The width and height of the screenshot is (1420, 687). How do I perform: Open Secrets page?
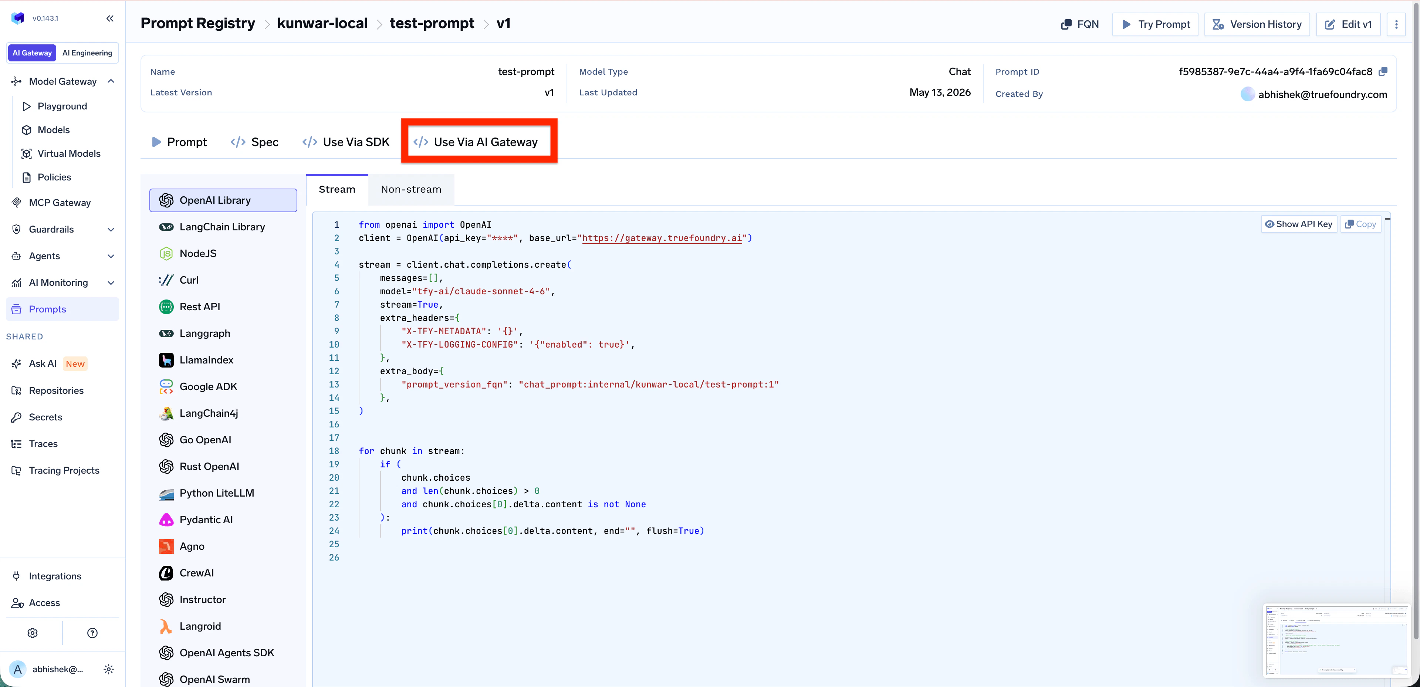coord(45,417)
